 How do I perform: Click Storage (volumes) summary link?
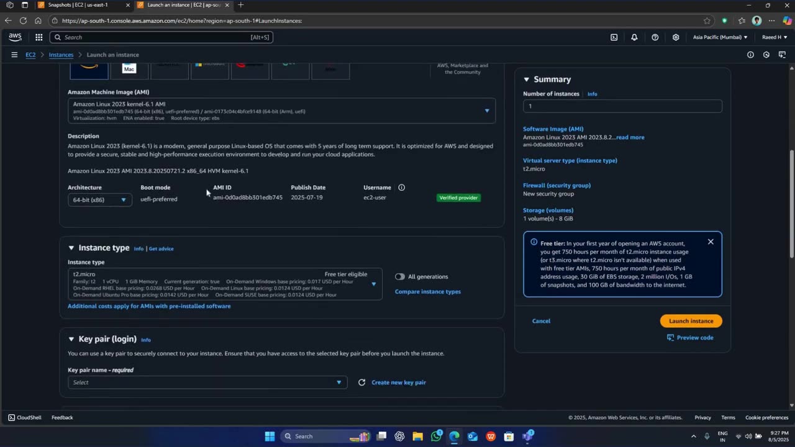coord(548,210)
